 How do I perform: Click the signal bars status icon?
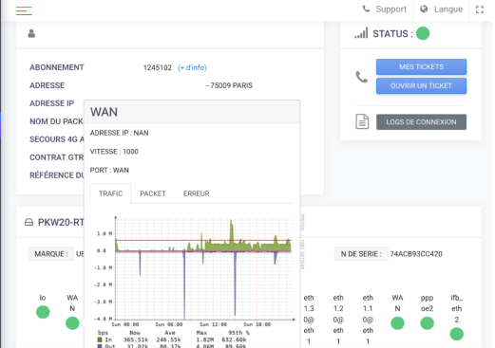pyautogui.click(x=361, y=33)
